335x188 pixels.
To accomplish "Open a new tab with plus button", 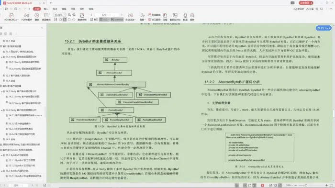I will 51,3.
